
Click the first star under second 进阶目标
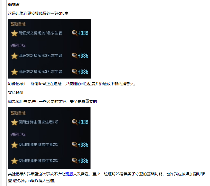coord(14,145)
